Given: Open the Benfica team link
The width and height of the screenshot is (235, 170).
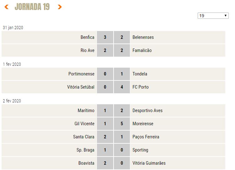Looking at the screenshot, I should click(x=87, y=37).
